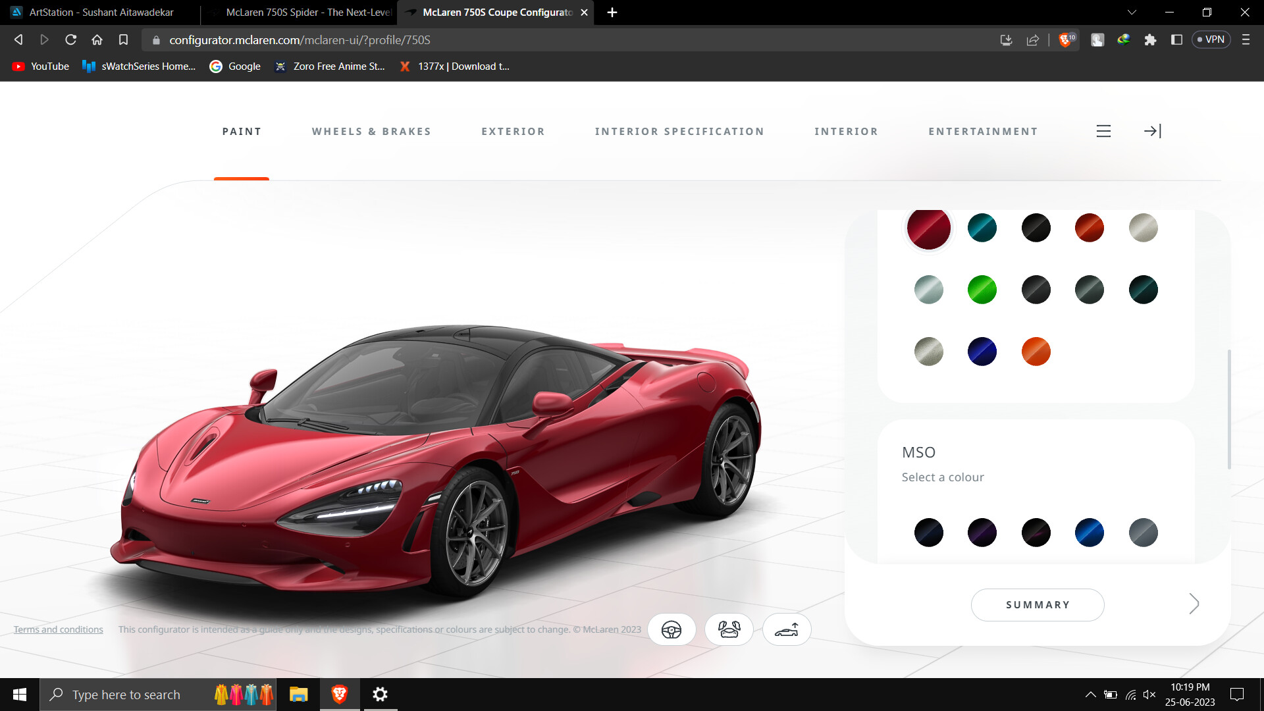Enable the VPN toggle in the toolbar
Image resolution: width=1264 pixels, height=711 pixels.
coord(1211,39)
